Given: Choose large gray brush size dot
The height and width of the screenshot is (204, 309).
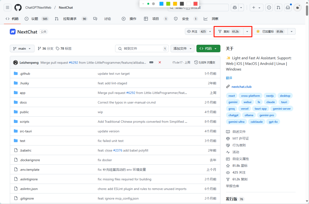Looking at the screenshot, I should click(x=153, y=4).
